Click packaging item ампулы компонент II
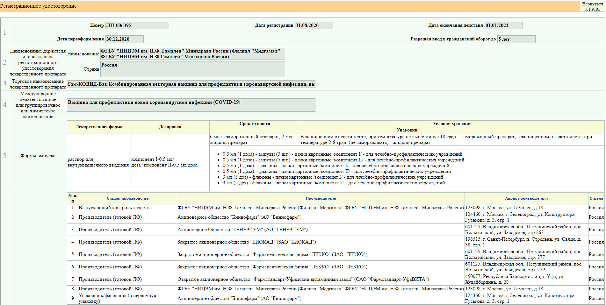 343,160
